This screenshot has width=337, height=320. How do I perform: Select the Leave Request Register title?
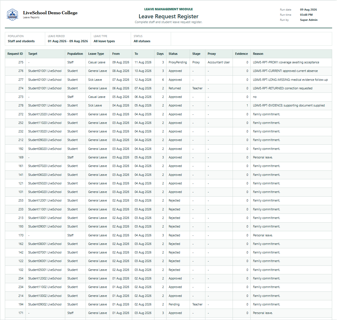point(168,16)
